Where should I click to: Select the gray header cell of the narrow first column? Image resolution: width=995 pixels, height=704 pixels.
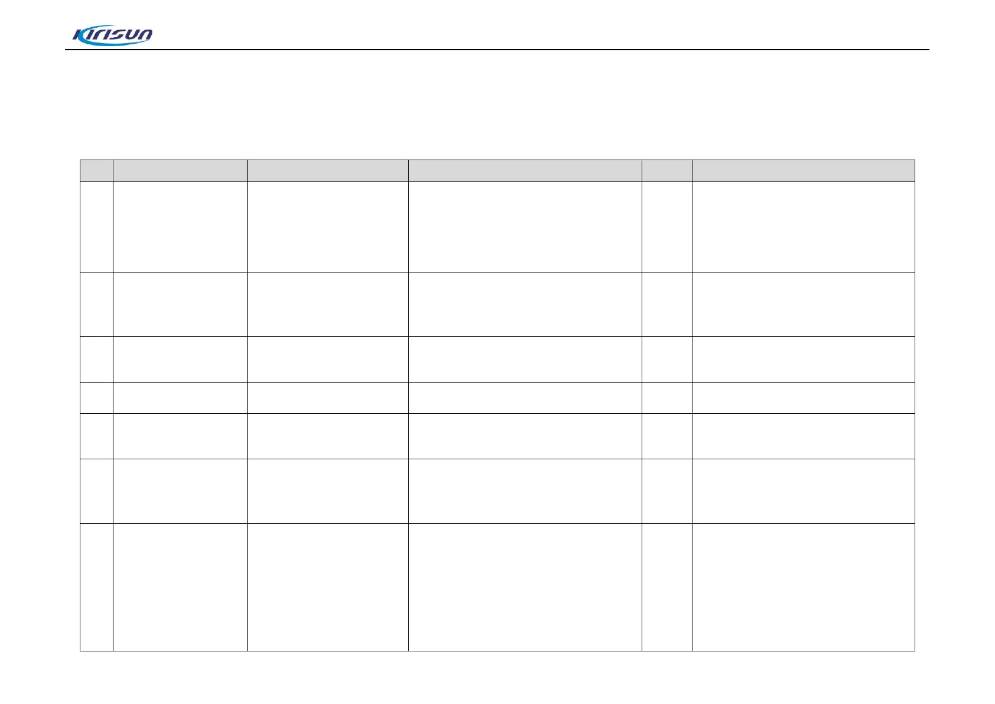pyautogui.click(x=96, y=171)
